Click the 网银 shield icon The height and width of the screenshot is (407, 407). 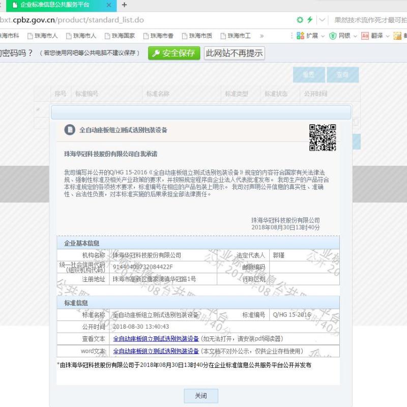(333, 36)
